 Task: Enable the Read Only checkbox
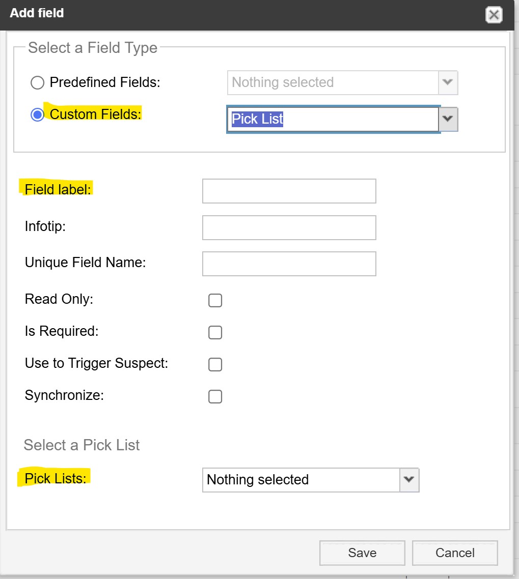(215, 300)
